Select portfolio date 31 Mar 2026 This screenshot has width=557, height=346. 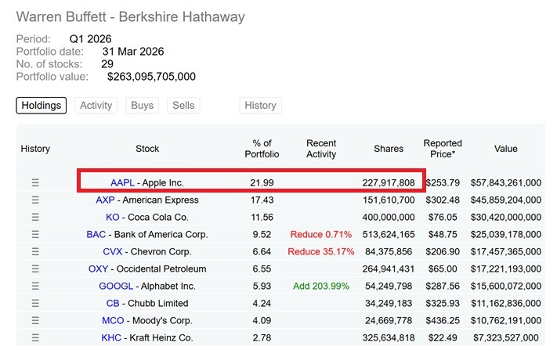[x=133, y=52]
